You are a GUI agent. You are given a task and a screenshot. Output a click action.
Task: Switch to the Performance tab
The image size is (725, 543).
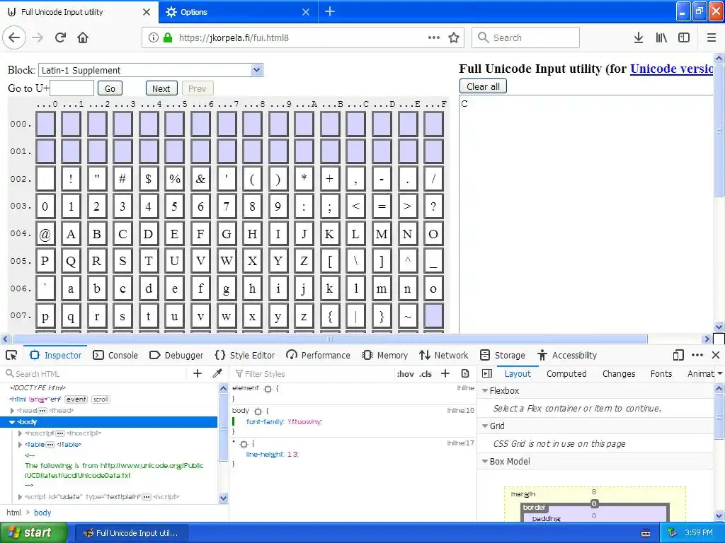[318, 355]
